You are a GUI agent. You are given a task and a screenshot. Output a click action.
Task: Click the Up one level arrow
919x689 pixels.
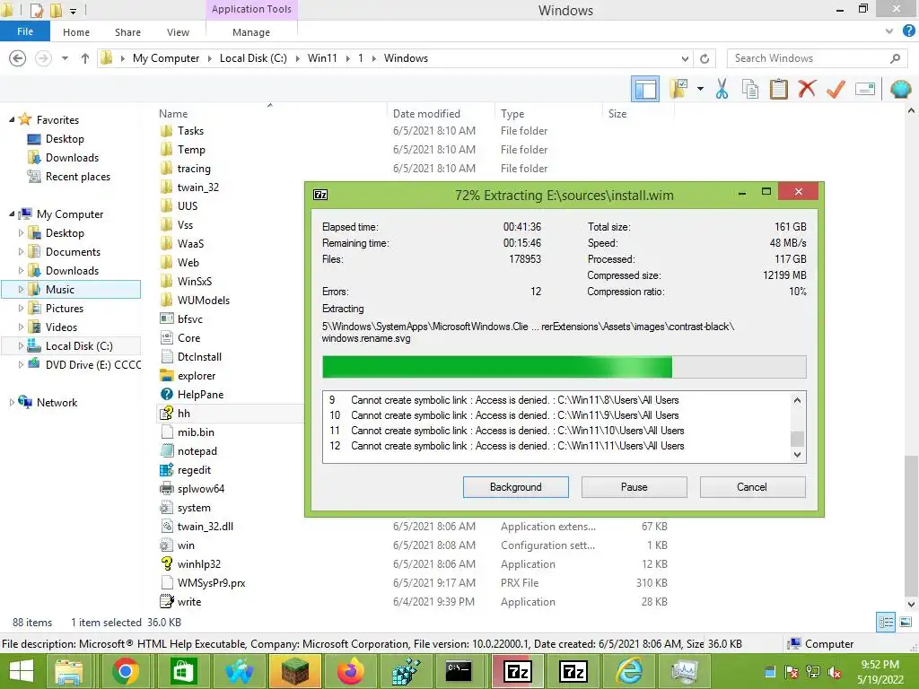(85, 58)
